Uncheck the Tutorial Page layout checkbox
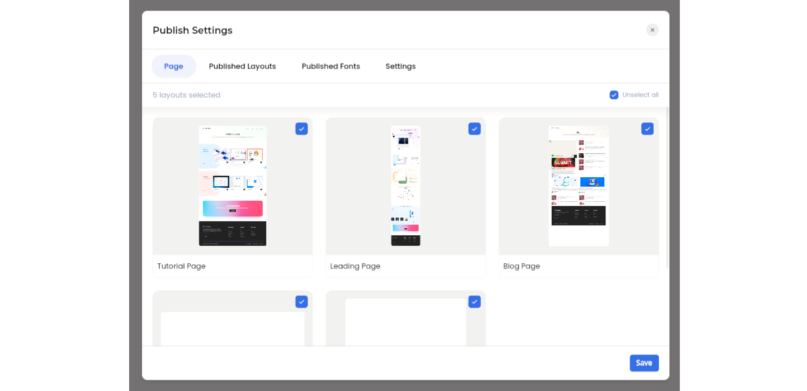This screenshot has height=391, width=807. [301, 129]
